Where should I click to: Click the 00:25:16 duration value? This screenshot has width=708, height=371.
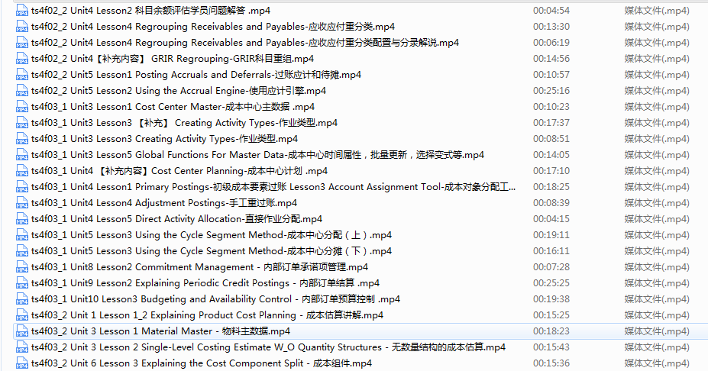tap(551, 91)
